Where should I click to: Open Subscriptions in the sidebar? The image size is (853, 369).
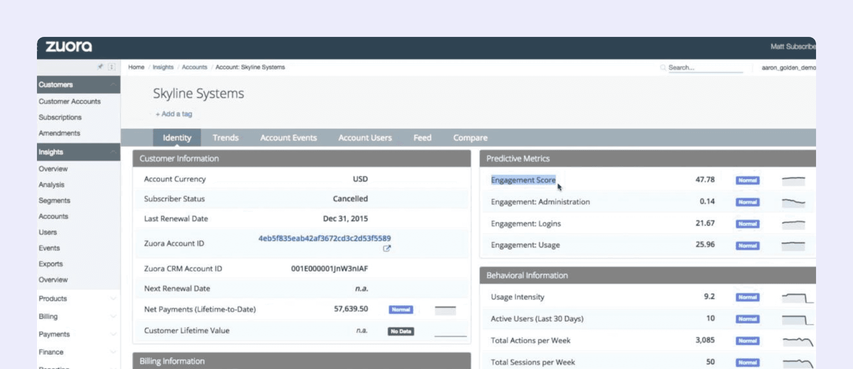60,117
